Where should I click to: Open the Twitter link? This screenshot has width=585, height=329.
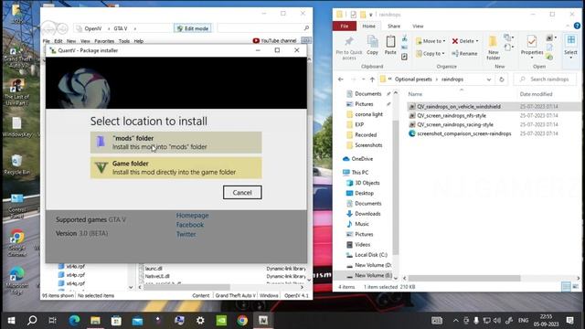click(186, 234)
